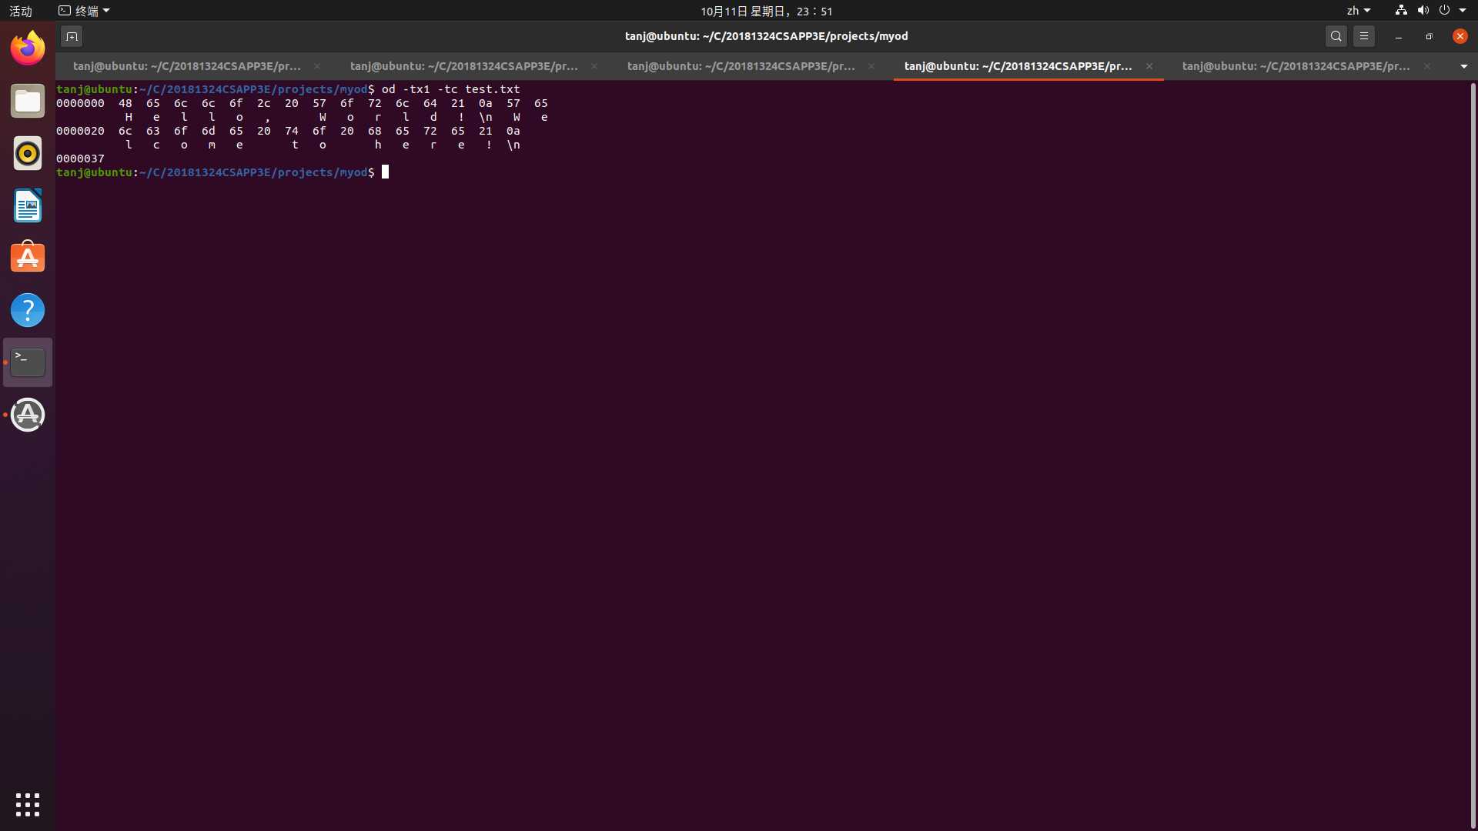Click the terminal cursor at prompt
This screenshot has height=831, width=1478.
click(x=386, y=172)
